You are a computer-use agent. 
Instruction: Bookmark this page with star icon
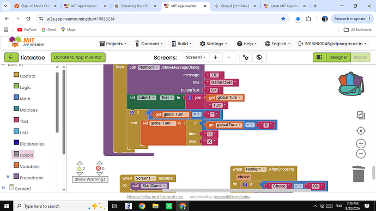(x=283, y=19)
